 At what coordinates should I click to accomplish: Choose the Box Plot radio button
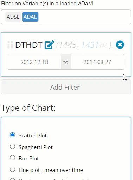(12, 158)
